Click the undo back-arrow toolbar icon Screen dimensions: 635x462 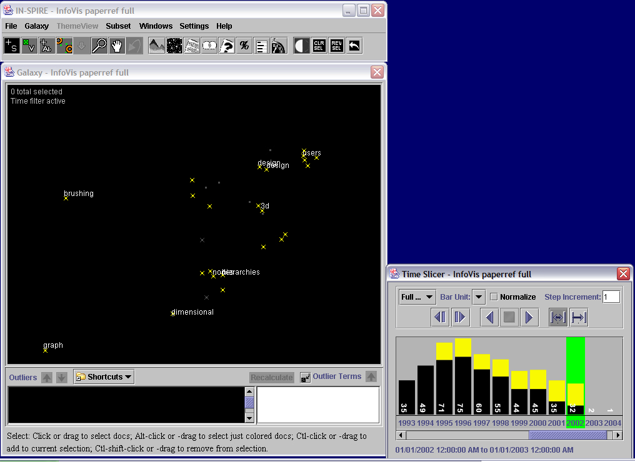click(x=354, y=46)
